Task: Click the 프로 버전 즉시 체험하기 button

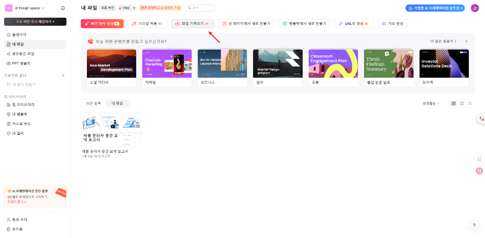Action: (35, 22)
